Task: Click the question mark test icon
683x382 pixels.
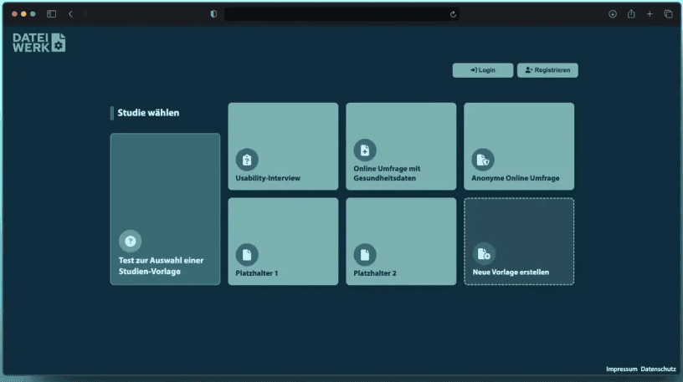Action: [x=130, y=242]
